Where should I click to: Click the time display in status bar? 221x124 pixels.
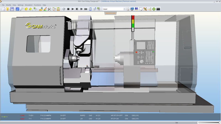pyautogui.click(x=4, y=117)
